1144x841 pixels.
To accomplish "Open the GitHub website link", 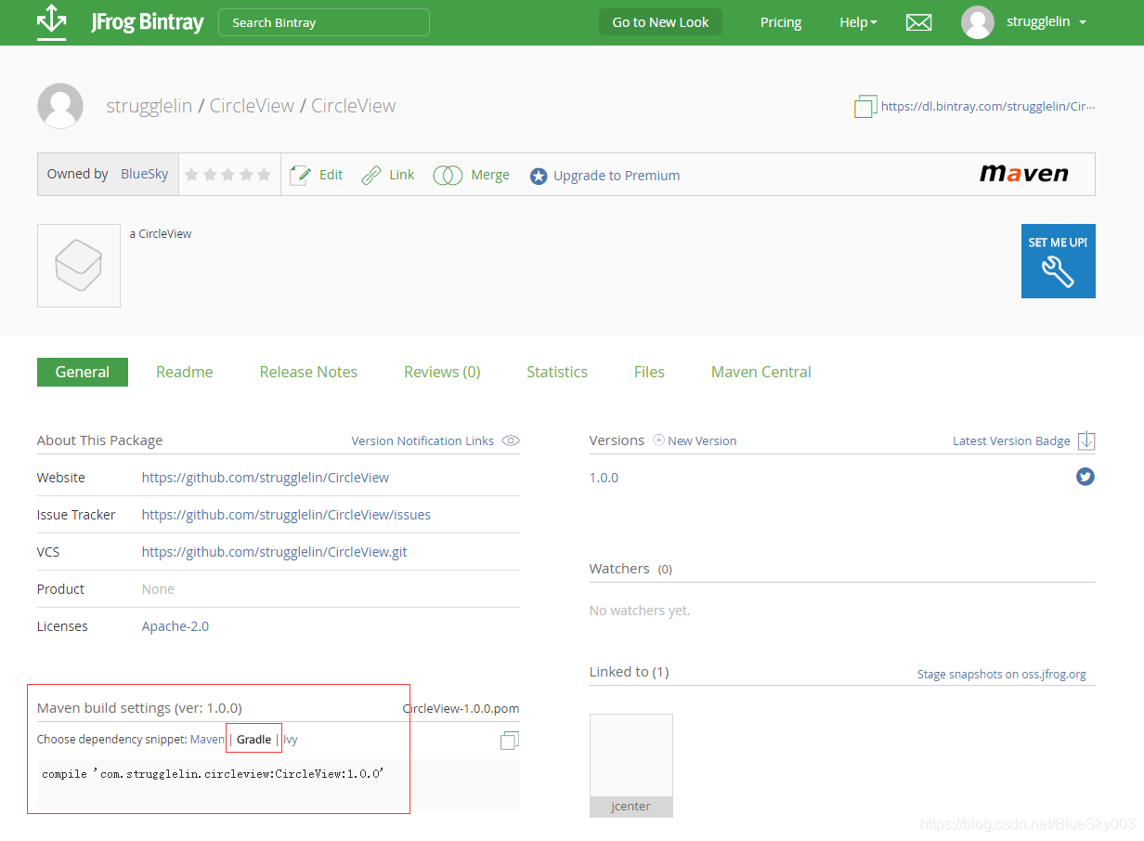I will tap(266, 478).
